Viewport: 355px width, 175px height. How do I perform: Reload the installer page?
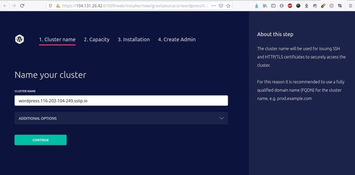click(22, 6)
